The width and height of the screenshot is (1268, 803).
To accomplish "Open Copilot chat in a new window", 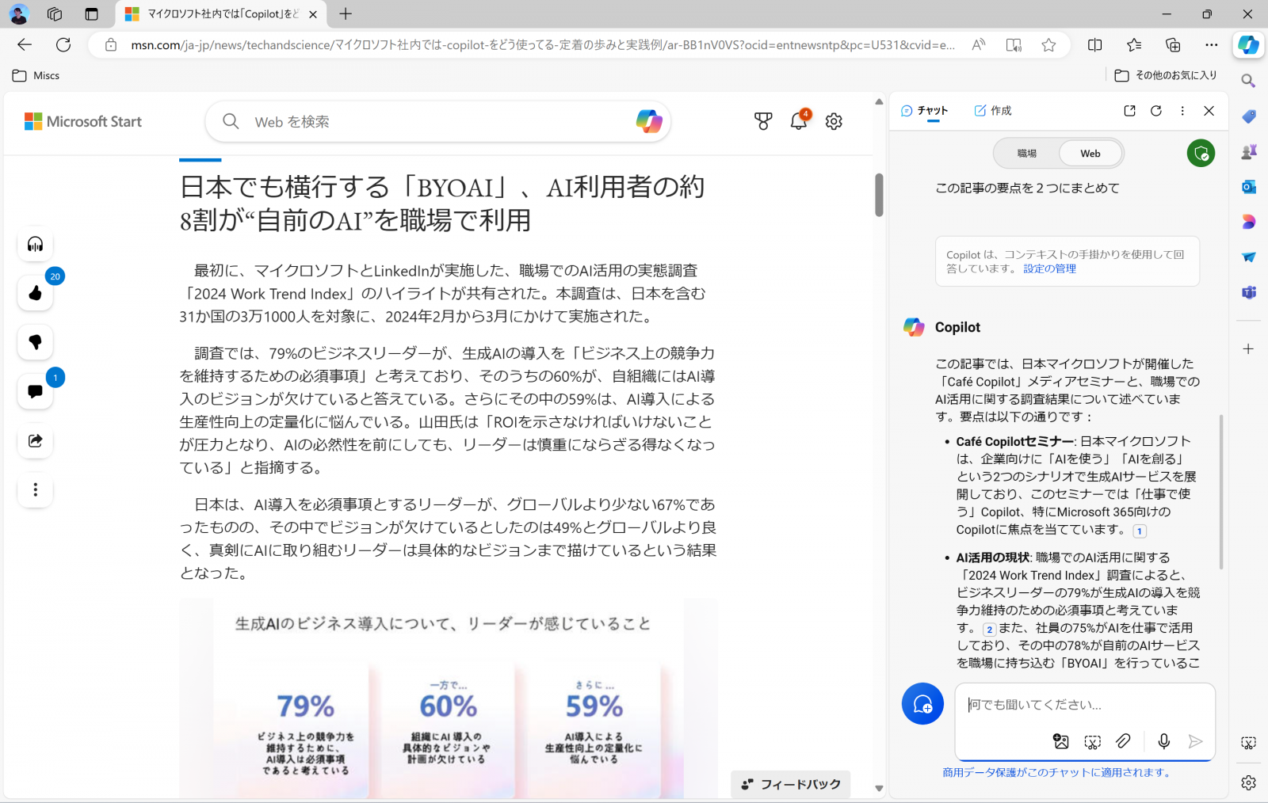I will 1130,111.
